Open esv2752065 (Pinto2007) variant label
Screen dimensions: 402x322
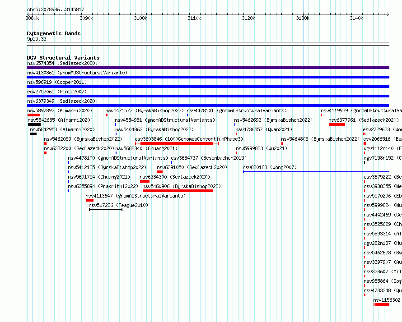pyautogui.click(x=57, y=92)
